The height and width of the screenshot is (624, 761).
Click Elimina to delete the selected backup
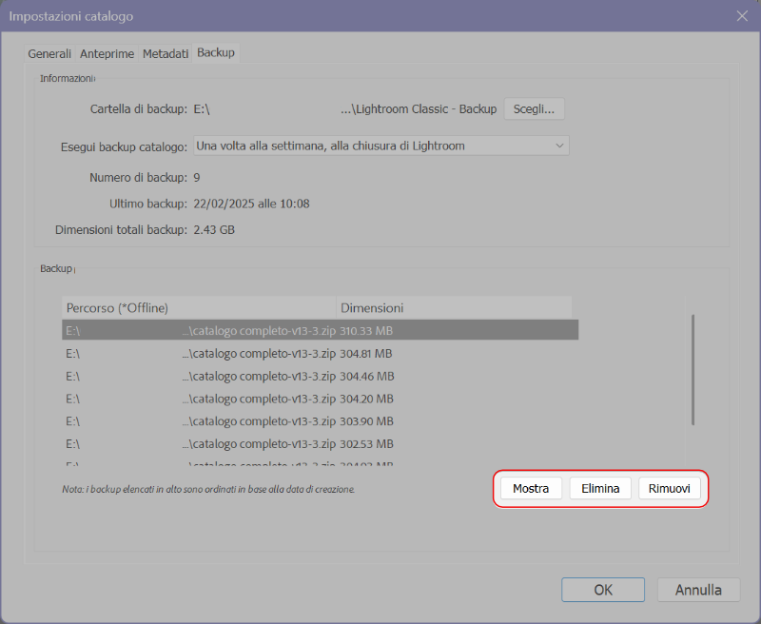pyautogui.click(x=600, y=487)
